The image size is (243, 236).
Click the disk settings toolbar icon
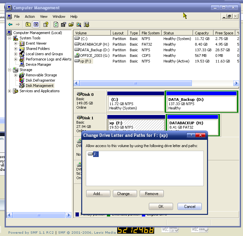(87, 24)
